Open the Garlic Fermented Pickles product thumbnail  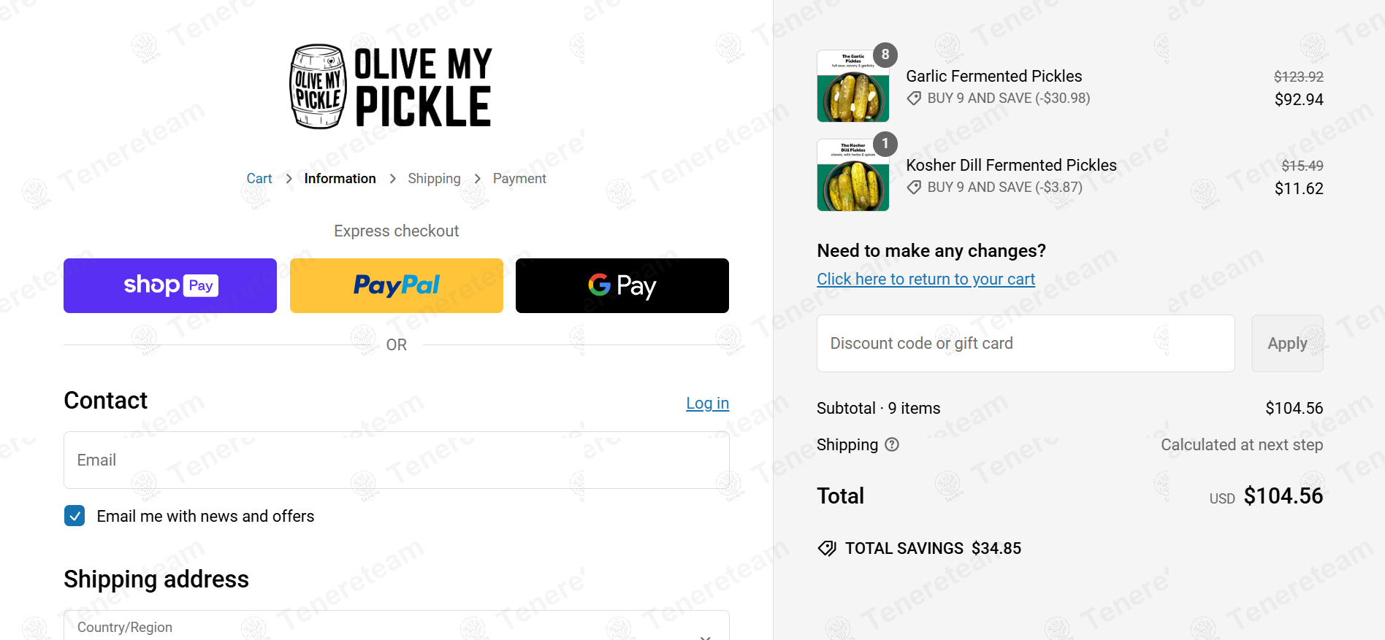tap(853, 86)
